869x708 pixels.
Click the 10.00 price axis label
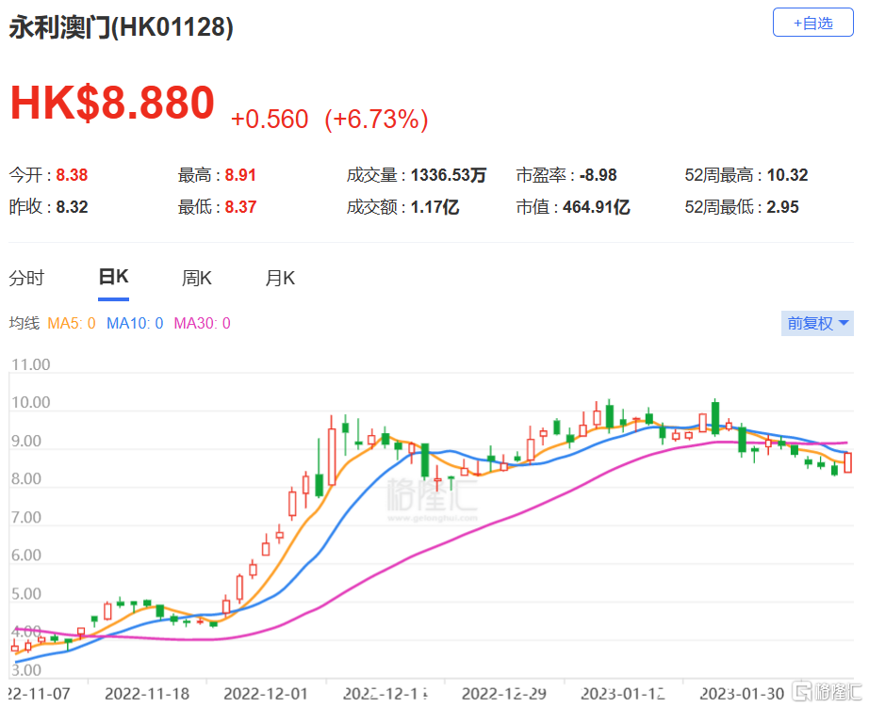(30, 402)
